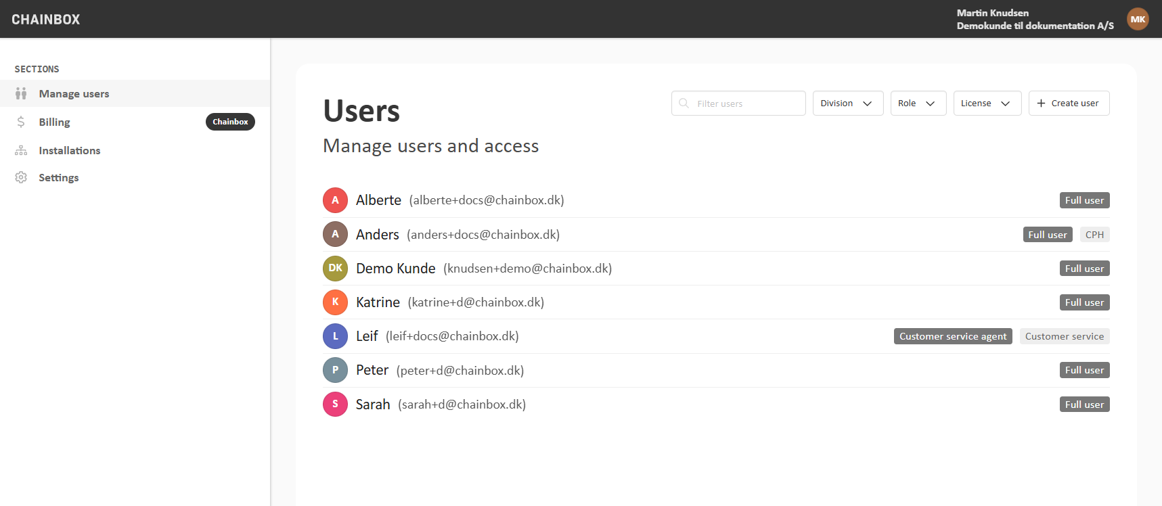Click the Billing dollar sign icon

pos(21,122)
